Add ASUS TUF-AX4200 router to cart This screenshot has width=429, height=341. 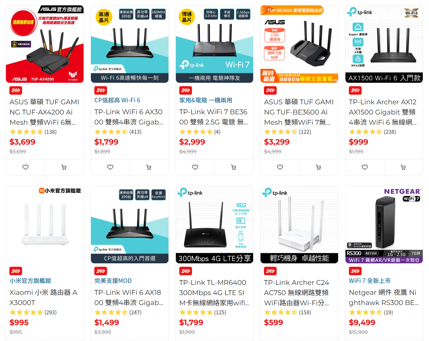pos(64,167)
